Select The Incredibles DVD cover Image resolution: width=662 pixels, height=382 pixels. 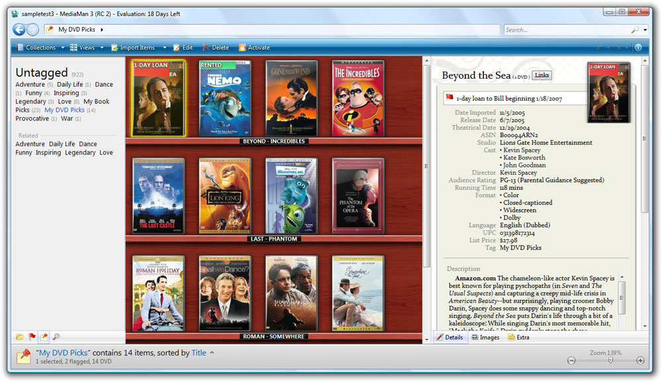(358, 99)
